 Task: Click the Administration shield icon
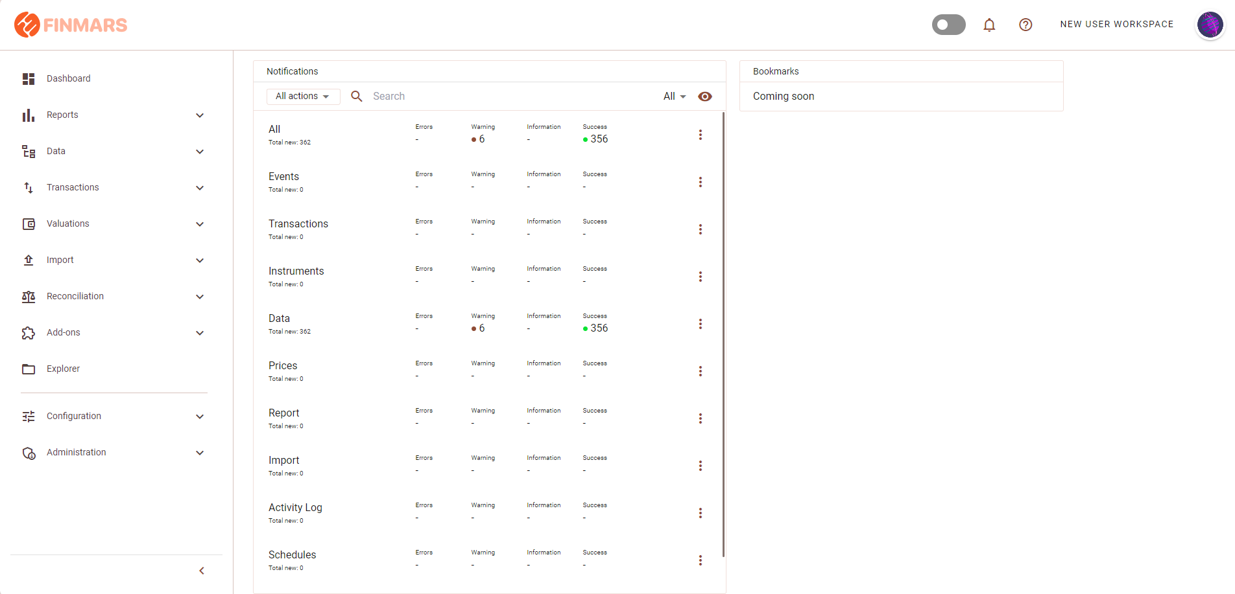29,453
